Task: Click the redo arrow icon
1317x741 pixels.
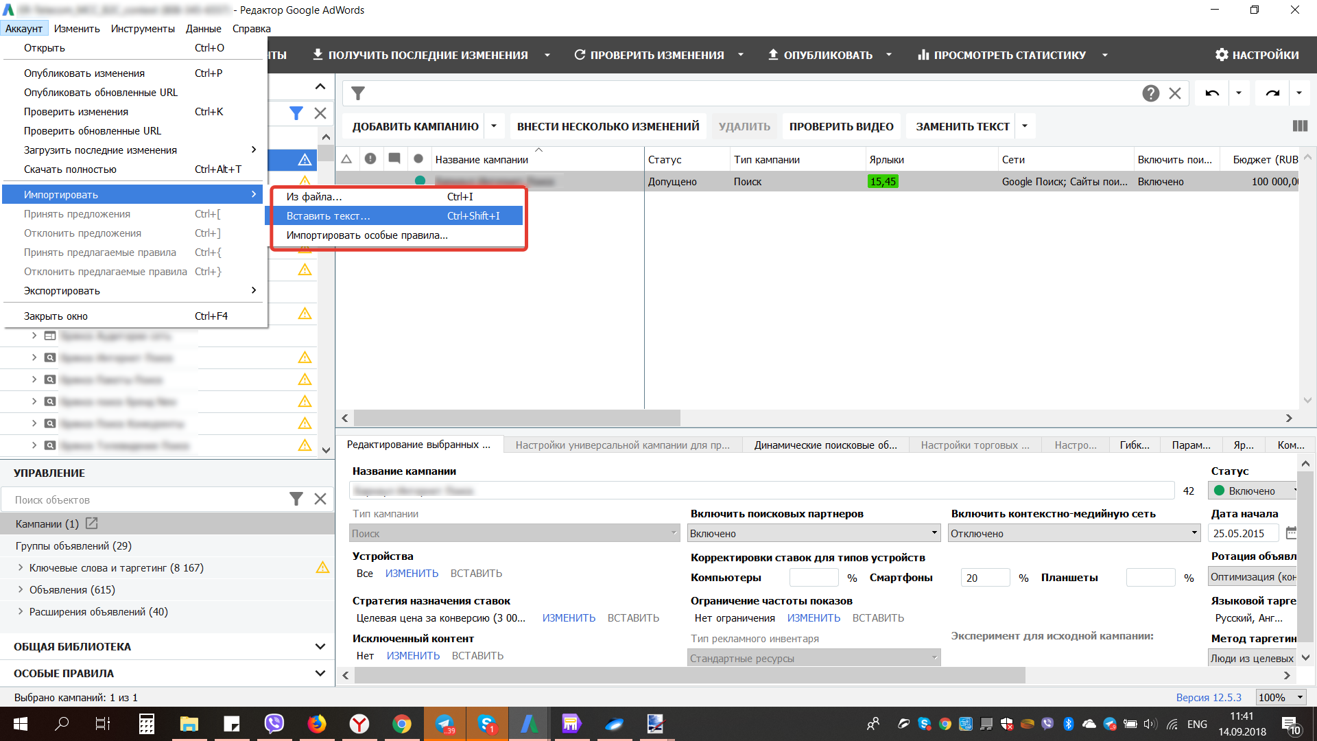Action: [x=1272, y=93]
